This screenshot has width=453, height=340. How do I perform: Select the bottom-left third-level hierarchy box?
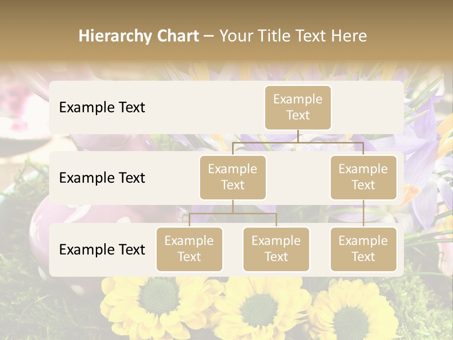coord(189,249)
